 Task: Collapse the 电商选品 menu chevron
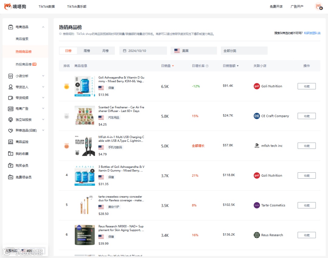(43, 27)
